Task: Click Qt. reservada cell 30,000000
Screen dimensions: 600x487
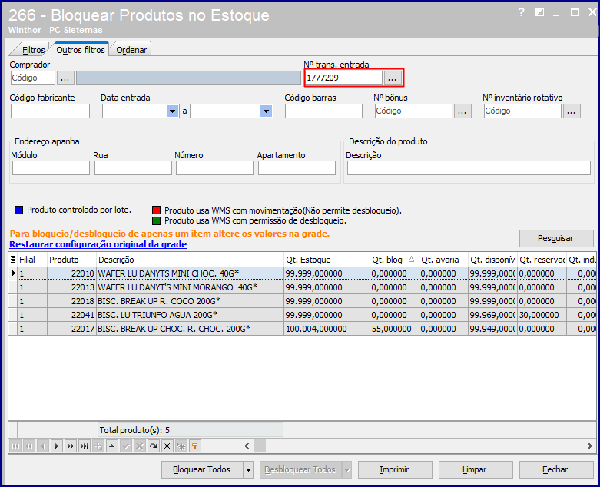Action: (542, 315)
